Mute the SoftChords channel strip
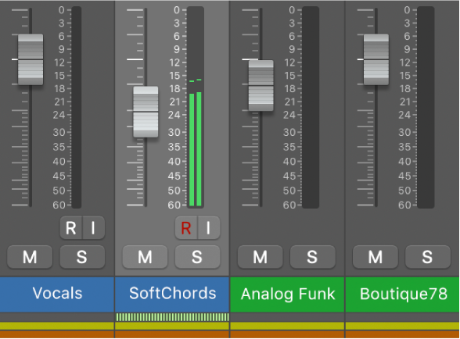460x339 pixels. click(146, 257)
